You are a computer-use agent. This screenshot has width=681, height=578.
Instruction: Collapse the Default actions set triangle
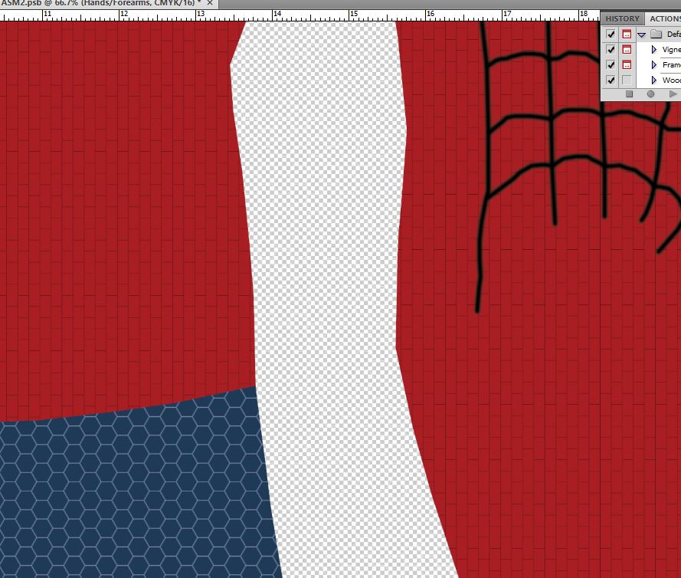(641, 34)
